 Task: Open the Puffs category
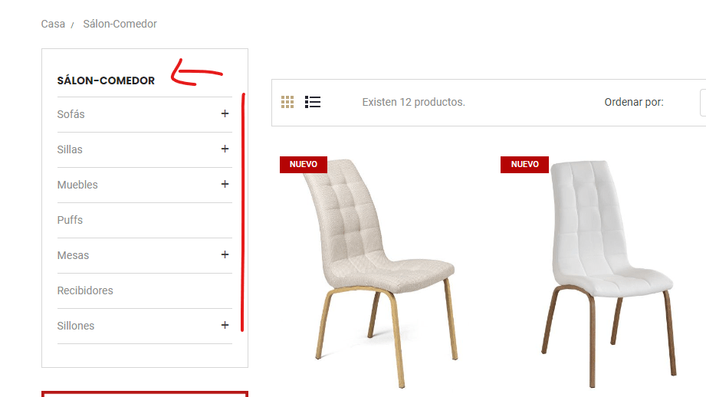coord(70,220)
